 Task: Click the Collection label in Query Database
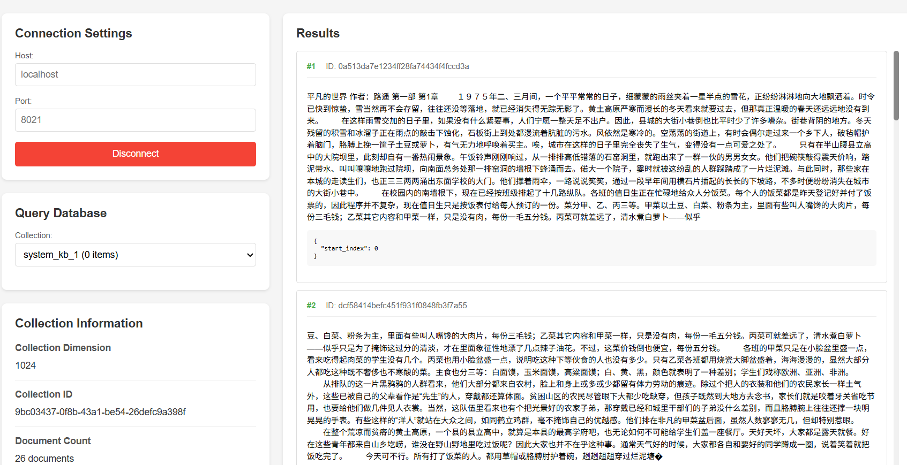click(33, 235)
